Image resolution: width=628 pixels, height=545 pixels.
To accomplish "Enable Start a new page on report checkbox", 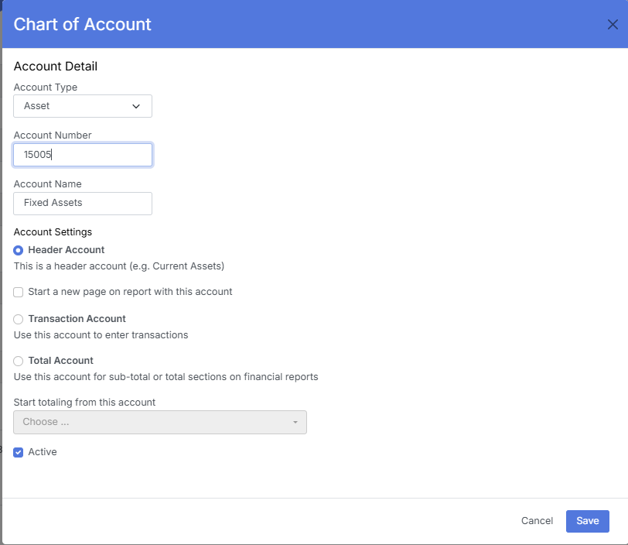I will pyautogui.click(x=19, y=293).
